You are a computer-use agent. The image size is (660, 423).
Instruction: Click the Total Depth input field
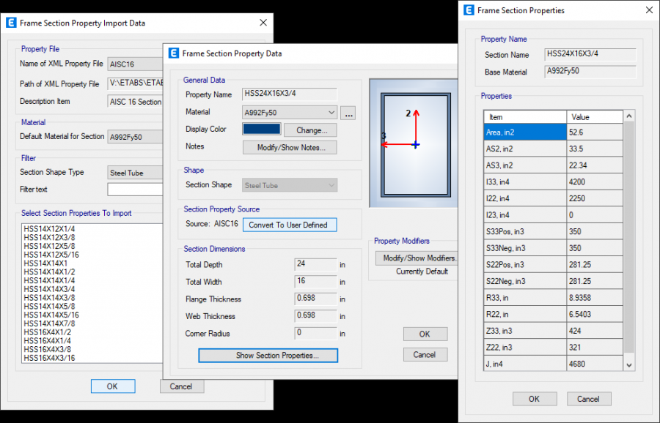315,264
